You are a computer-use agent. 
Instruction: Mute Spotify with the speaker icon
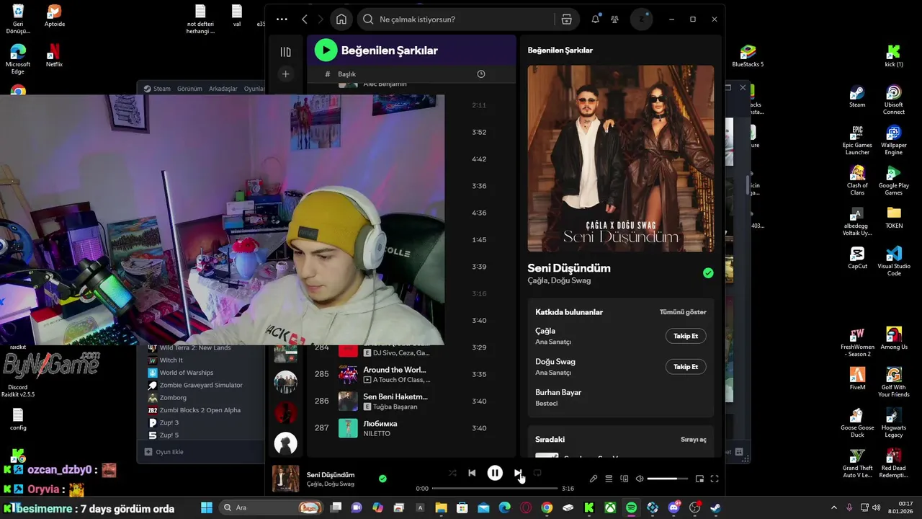coord(639,479)
